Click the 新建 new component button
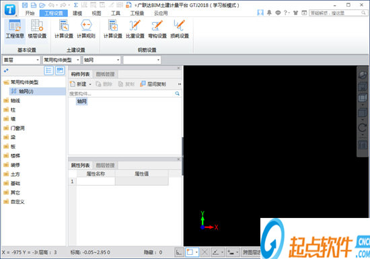 coord(79,84)
